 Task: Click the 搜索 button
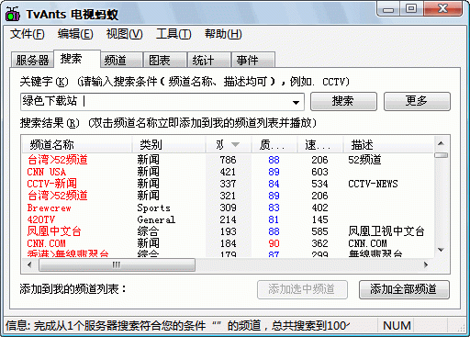(343, 101)
